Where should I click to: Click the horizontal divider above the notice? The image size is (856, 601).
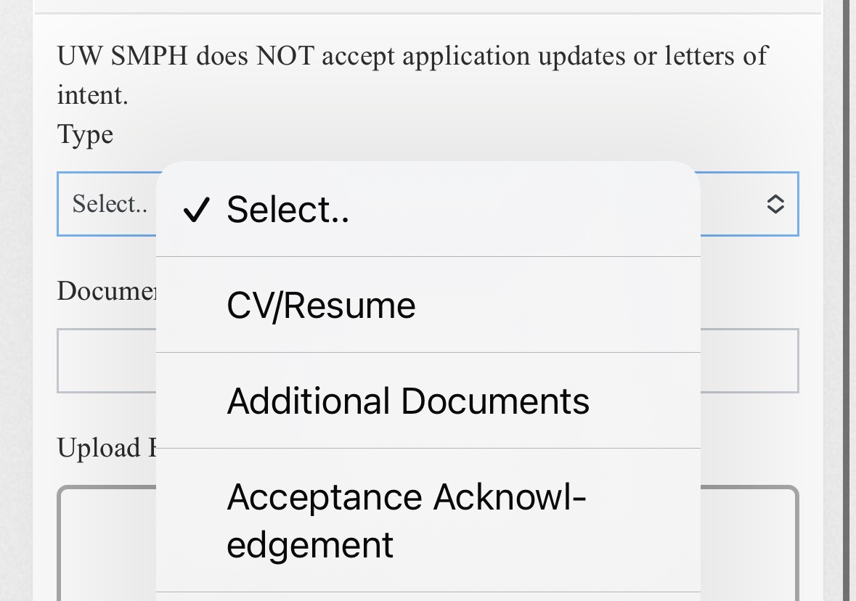[427, 13]
